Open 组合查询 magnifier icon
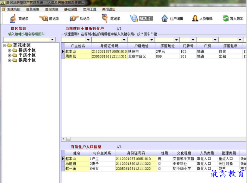Screen dimensions: 247x183 [x=134, y=18]
